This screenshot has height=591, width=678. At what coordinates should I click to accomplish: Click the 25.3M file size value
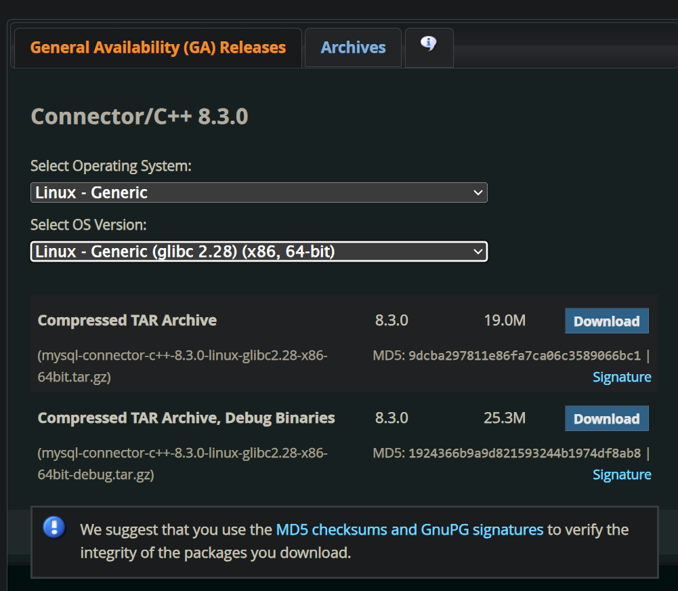[x=504, y=418]
